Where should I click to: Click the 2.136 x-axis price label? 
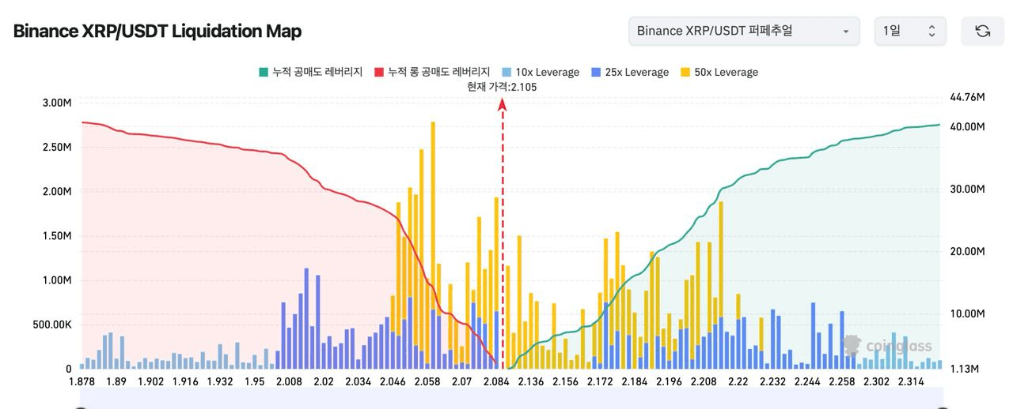tap(531, 382)
